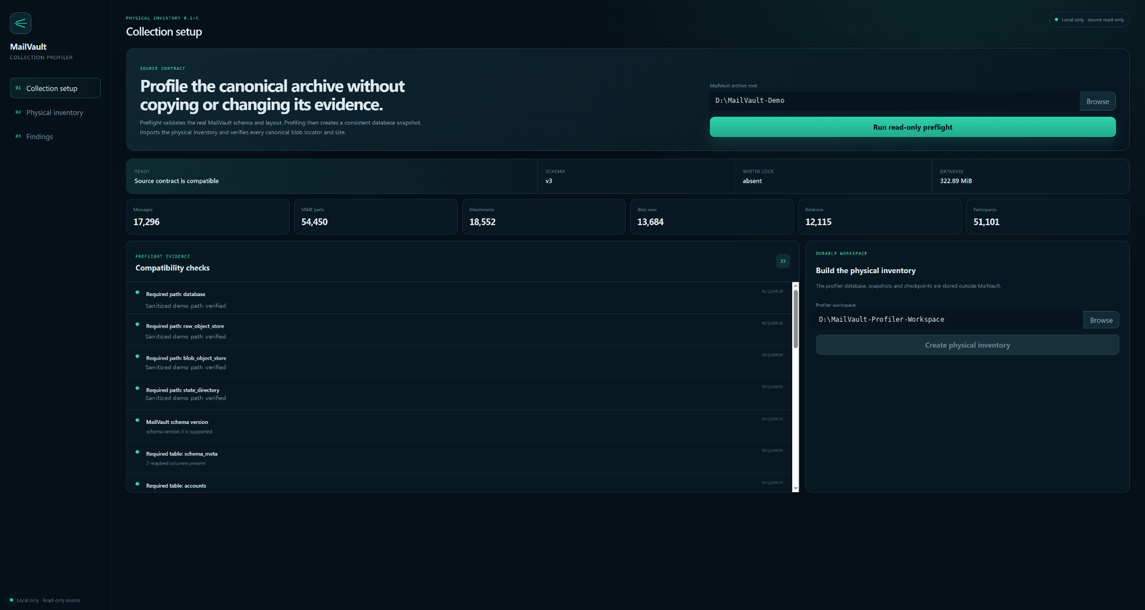The height and width of the screenshot is (610, 1145).
Task: Click the MailVault schema version status dot
Action: [x=137, y=420]
